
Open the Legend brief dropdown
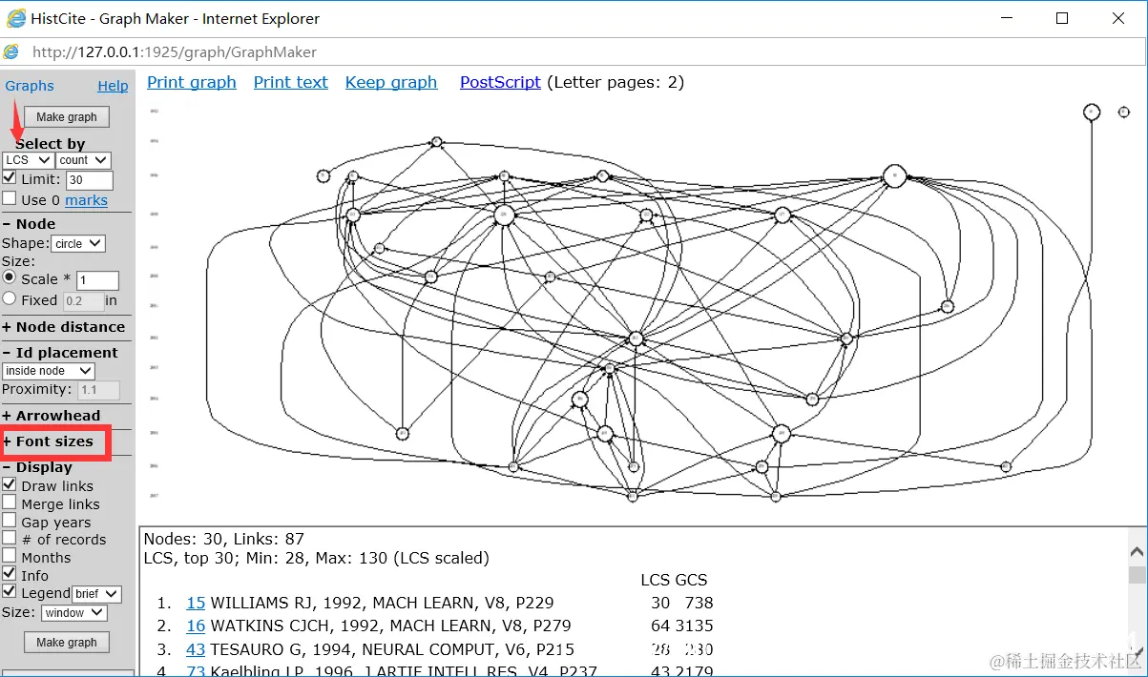coord(97,594)
